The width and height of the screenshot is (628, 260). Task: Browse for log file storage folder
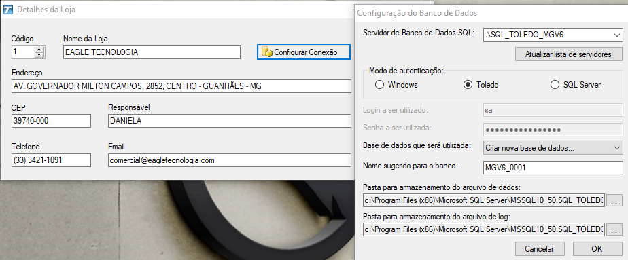click(x=614, y=230)
